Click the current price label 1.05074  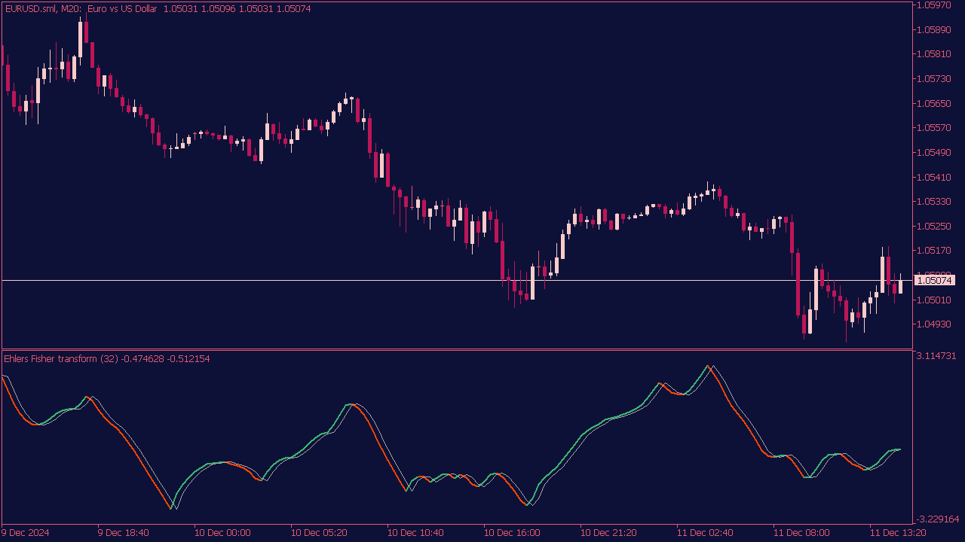coord(935,281)
